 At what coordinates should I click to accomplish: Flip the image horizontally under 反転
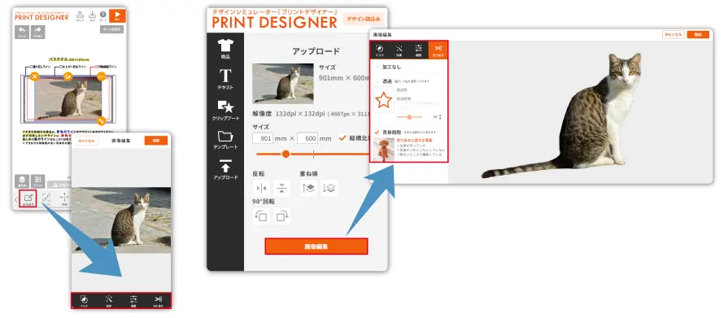(261, 188)
